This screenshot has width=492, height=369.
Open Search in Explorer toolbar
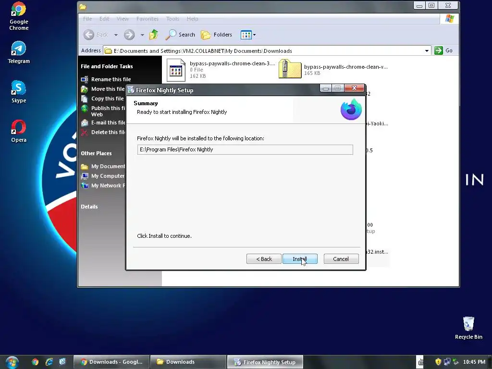coord(180,35)
